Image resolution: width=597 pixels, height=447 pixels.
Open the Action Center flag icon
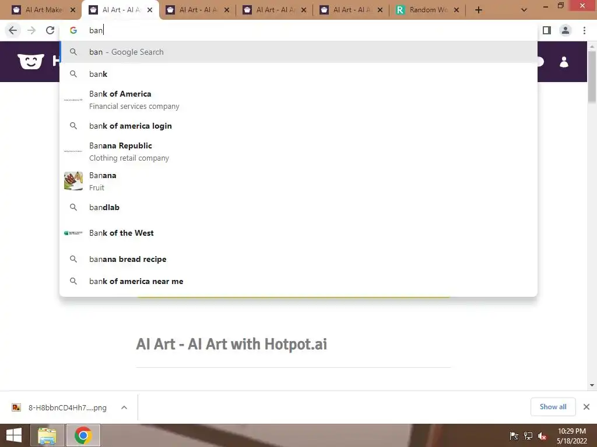(x=514, y=436)
